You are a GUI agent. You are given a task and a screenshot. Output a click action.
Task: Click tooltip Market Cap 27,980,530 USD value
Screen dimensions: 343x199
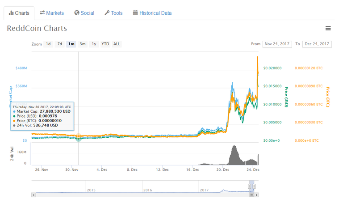point(55,111)
